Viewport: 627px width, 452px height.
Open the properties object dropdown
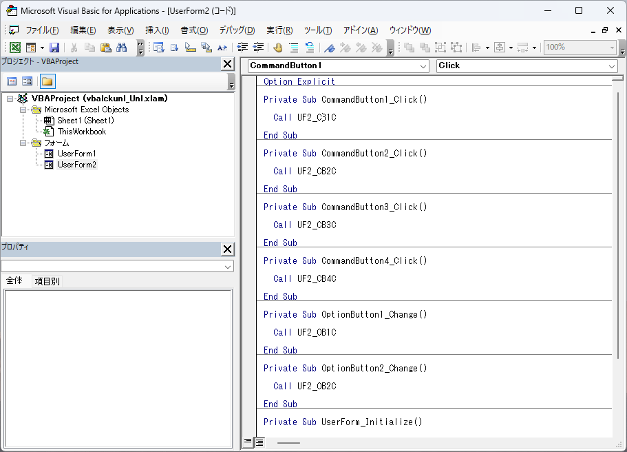(228, 266)
